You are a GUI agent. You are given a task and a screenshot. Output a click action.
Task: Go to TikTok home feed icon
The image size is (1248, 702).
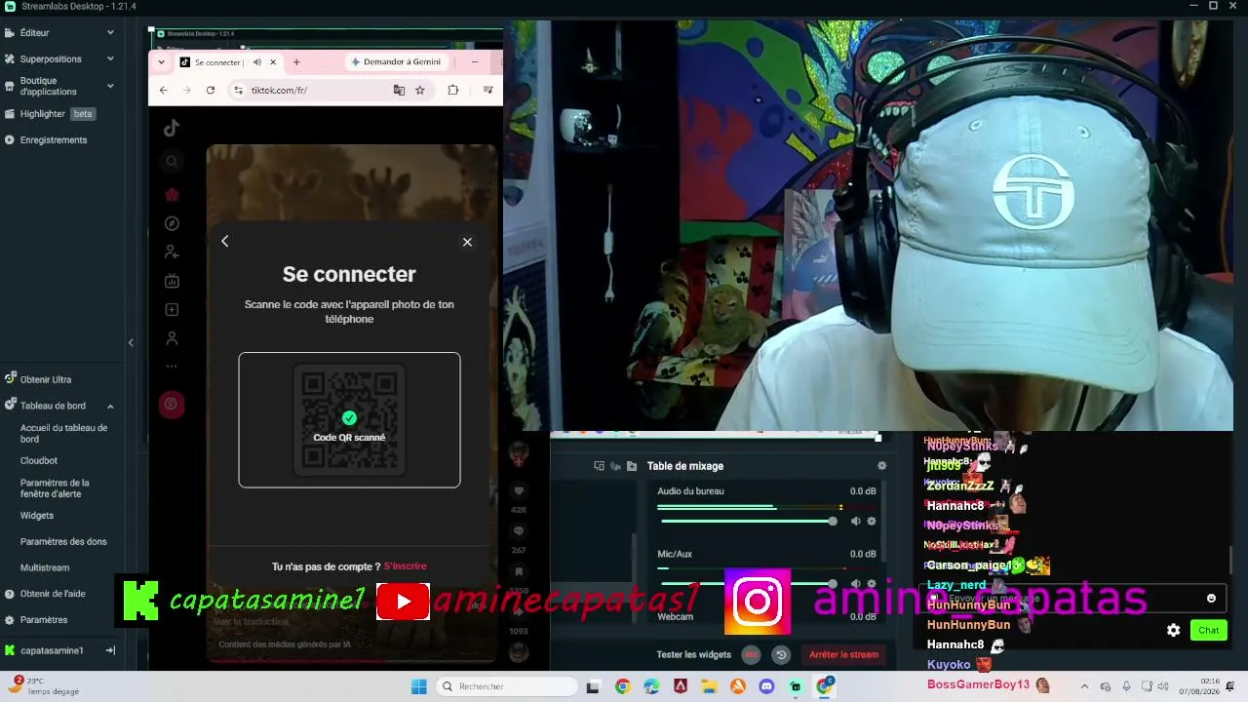coord(172,194)
